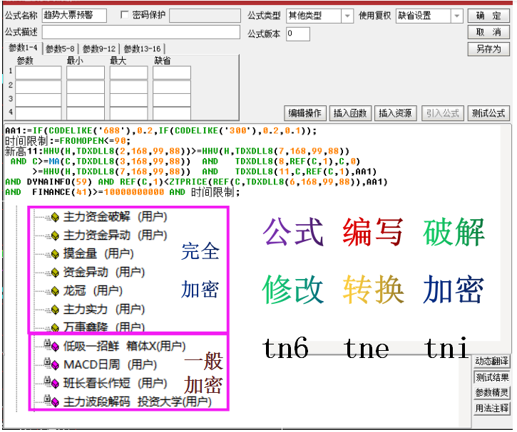Open the 编辑操作 menu button
This screenshot has height=432, width=517.
[x=305, y=113]
